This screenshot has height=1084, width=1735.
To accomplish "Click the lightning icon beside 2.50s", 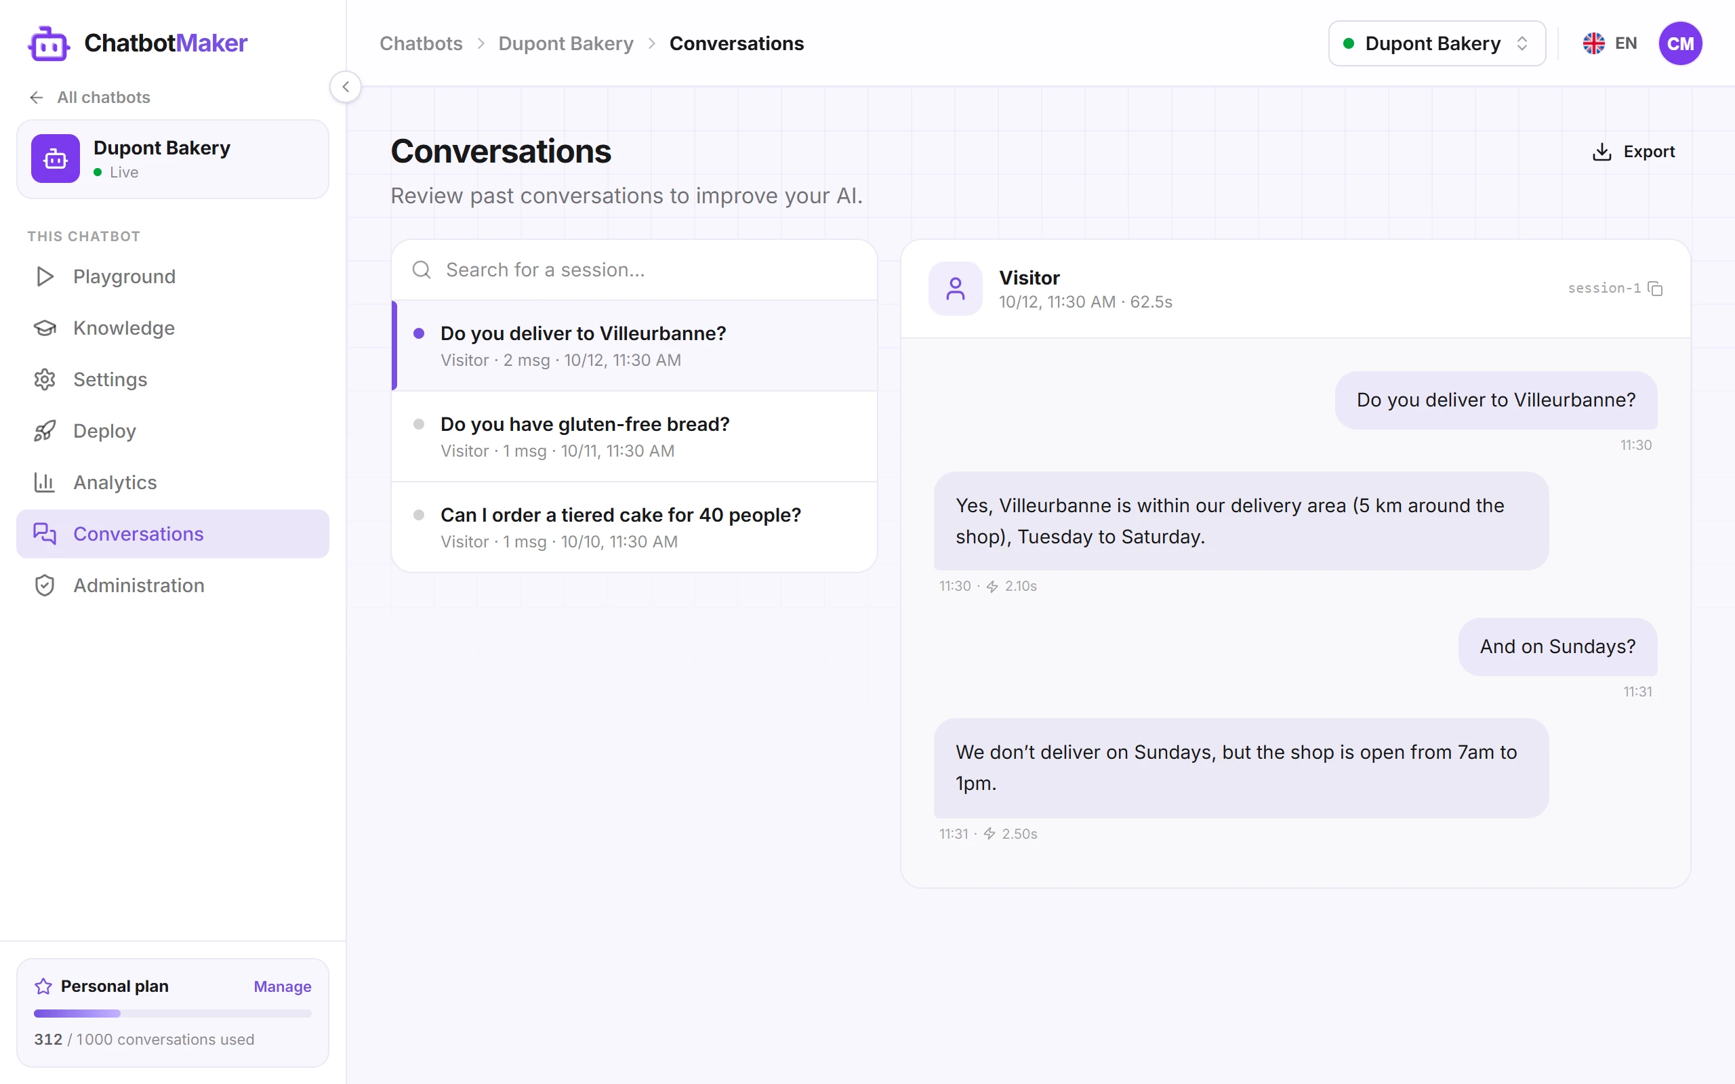I will 990,834.
